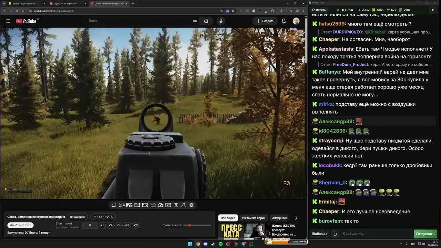
Task: Switch to the Студия — VK Видео Live tab
Action: tap(68, 3)
